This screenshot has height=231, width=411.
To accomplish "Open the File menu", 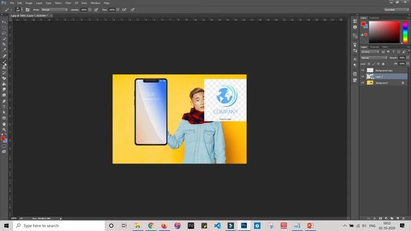I will (12, 3).
